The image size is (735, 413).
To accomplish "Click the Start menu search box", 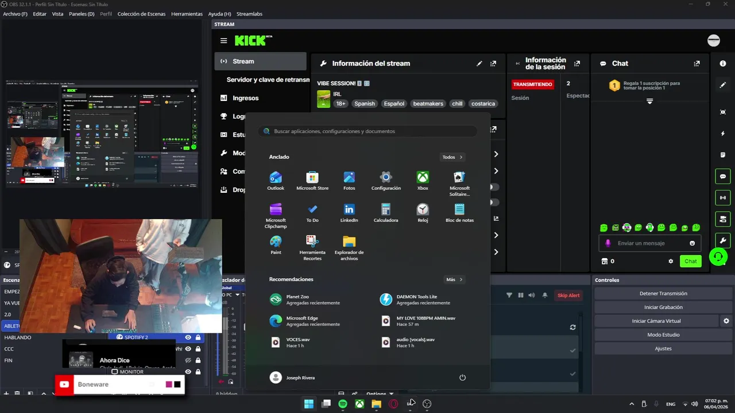I will (x=367, y=131).
